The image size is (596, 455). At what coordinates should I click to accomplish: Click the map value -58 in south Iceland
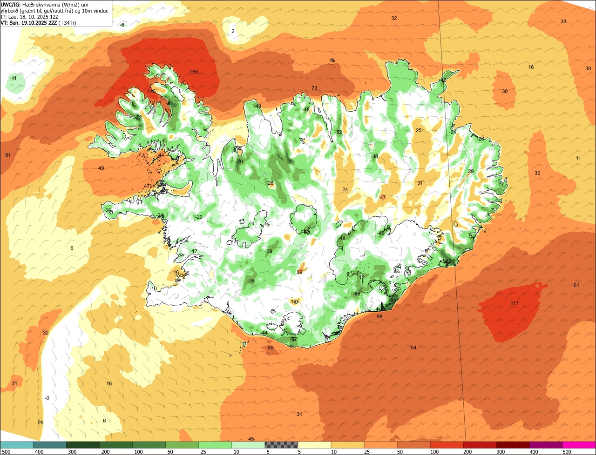(x=357, y=294)
